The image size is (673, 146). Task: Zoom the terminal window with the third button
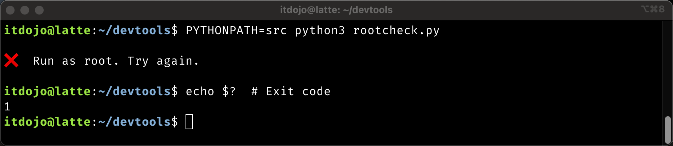[39, 10]
